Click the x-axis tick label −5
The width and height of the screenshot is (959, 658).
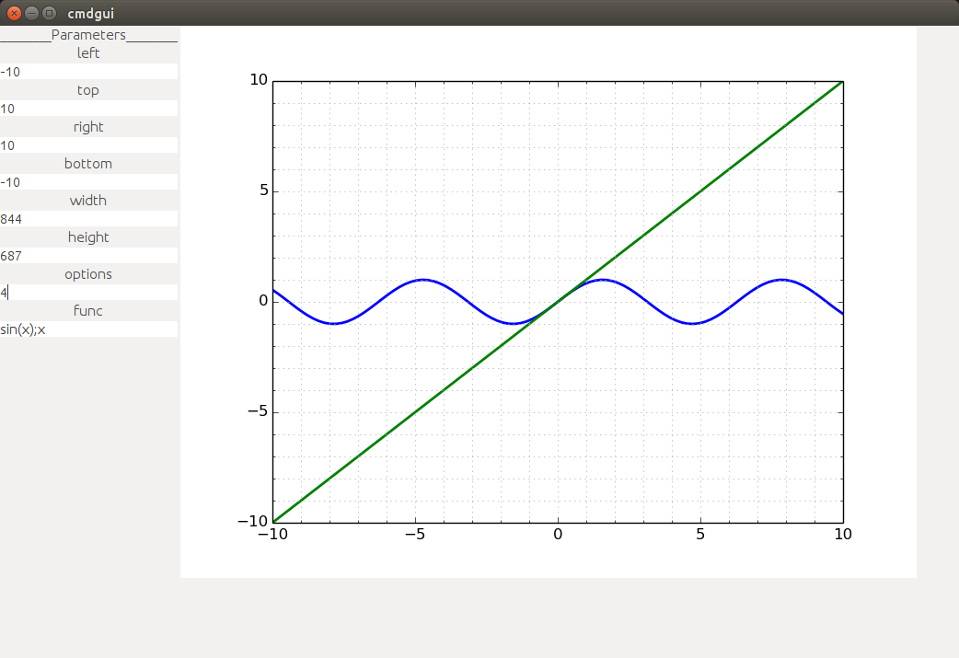click(x=415, y=535)
